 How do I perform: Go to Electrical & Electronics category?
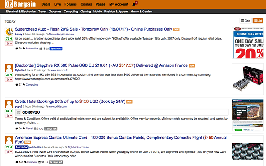pyautogui.click(x=21, y=12)
